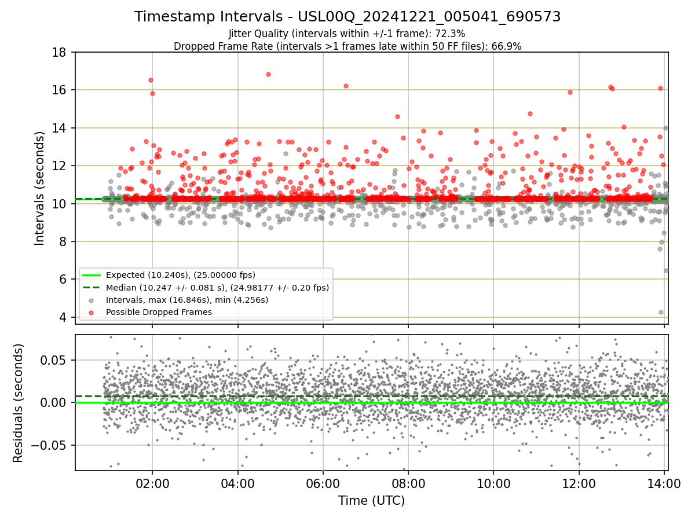Click the "Dropped Frame Rate" subtitle line
The width and height of the screenshot is (695, 521).
348,46
